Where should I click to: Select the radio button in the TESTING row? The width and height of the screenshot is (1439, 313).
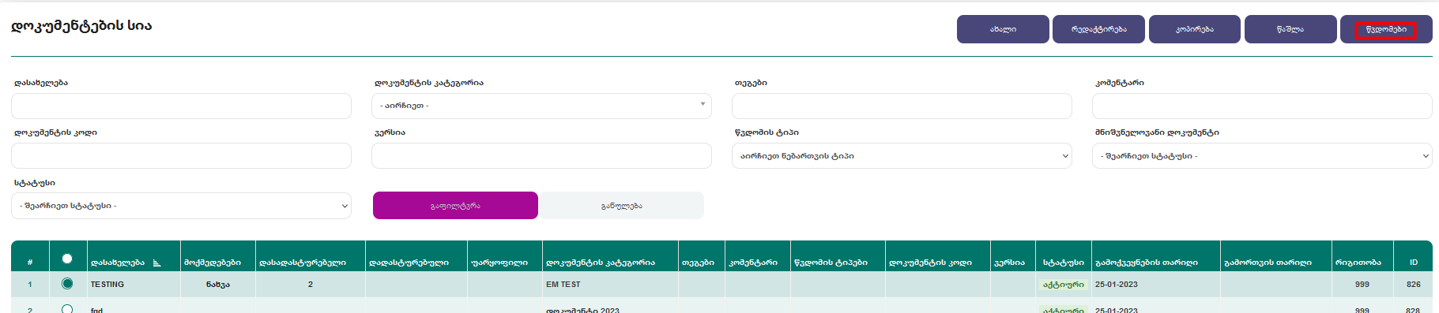[x=67, y=284]
